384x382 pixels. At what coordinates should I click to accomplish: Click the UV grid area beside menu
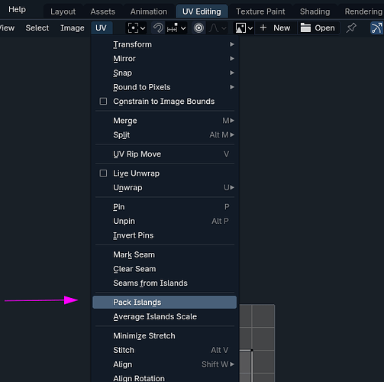[x=257, y=343]
